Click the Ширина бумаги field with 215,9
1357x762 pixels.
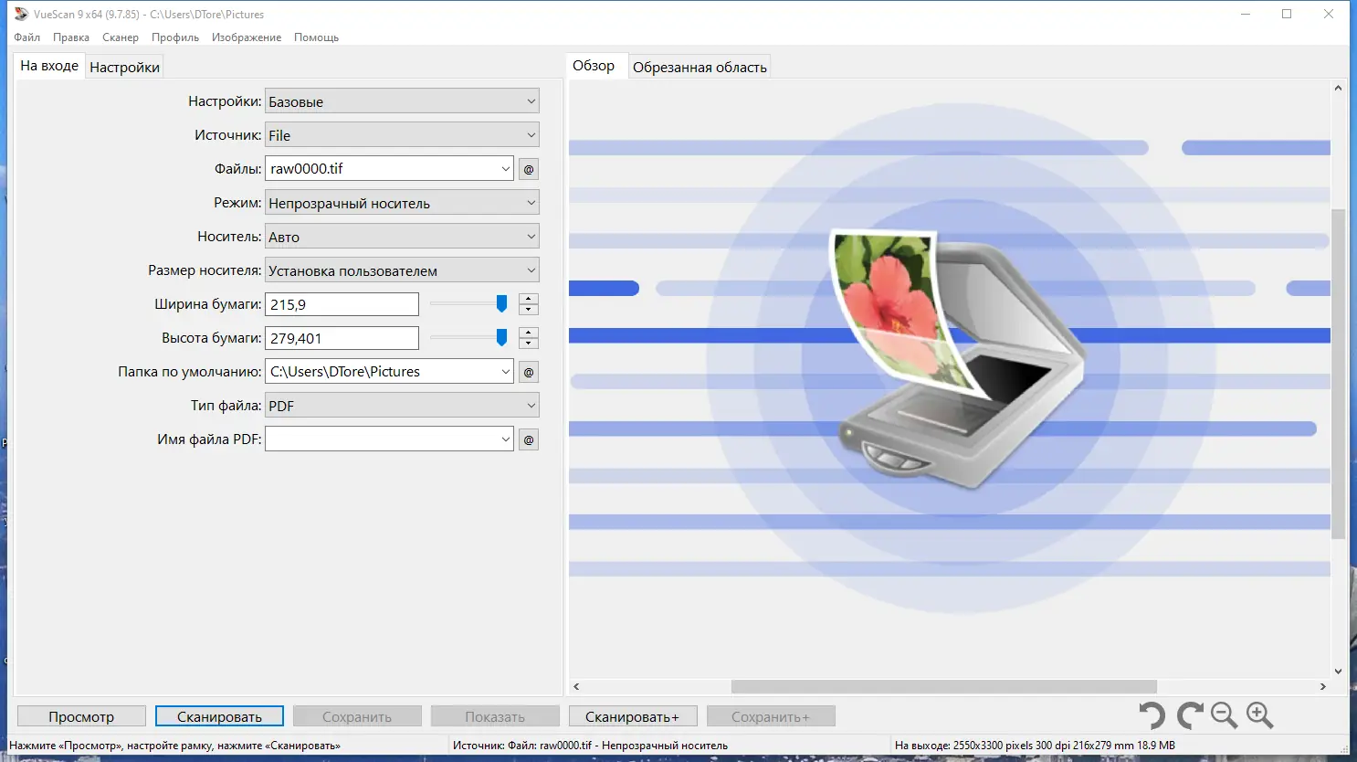(x=342, y=304)
